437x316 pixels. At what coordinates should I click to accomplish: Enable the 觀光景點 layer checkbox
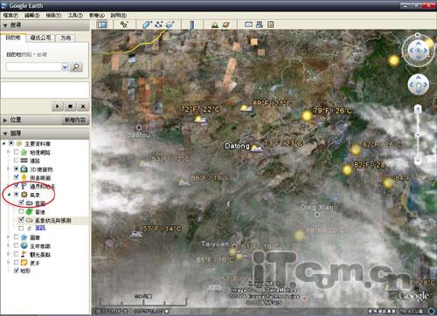click(16, 254)
